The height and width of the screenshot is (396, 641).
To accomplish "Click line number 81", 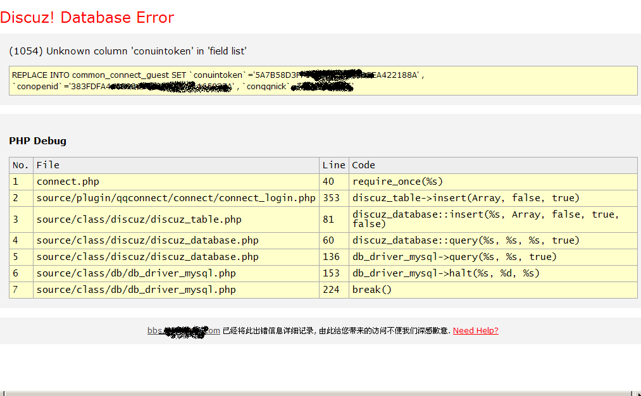I will [334, 220].
